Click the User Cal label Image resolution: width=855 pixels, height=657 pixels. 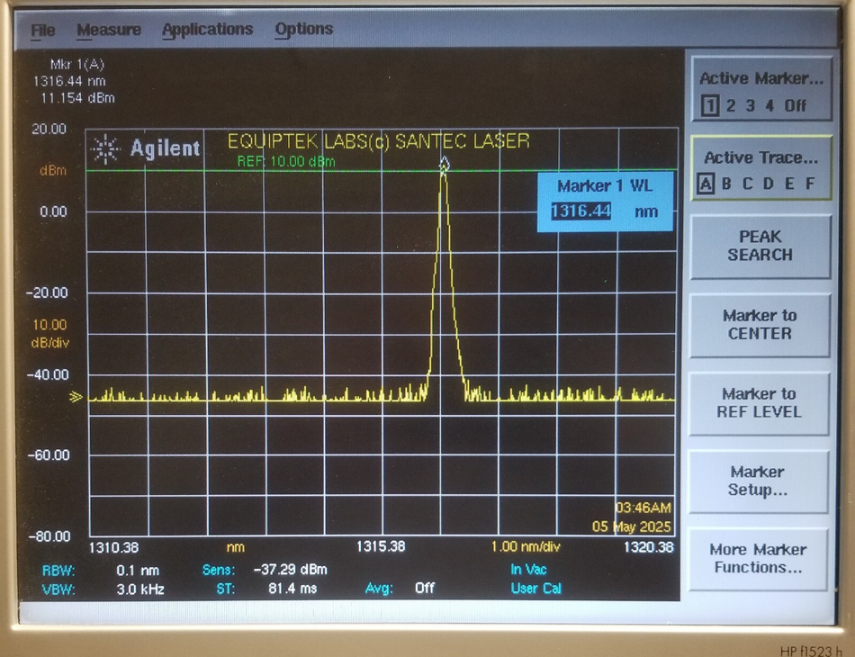point(535,589)
